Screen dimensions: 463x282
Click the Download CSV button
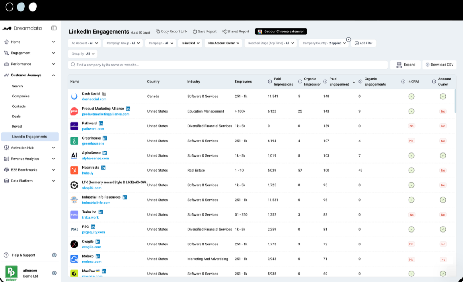(x=439, y=65)
